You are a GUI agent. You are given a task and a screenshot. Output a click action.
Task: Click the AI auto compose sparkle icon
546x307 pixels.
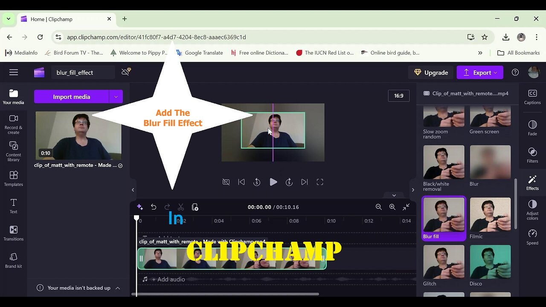click(x=140, y=207)
